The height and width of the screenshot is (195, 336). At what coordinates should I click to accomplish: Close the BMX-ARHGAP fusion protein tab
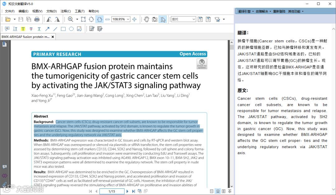53,37
